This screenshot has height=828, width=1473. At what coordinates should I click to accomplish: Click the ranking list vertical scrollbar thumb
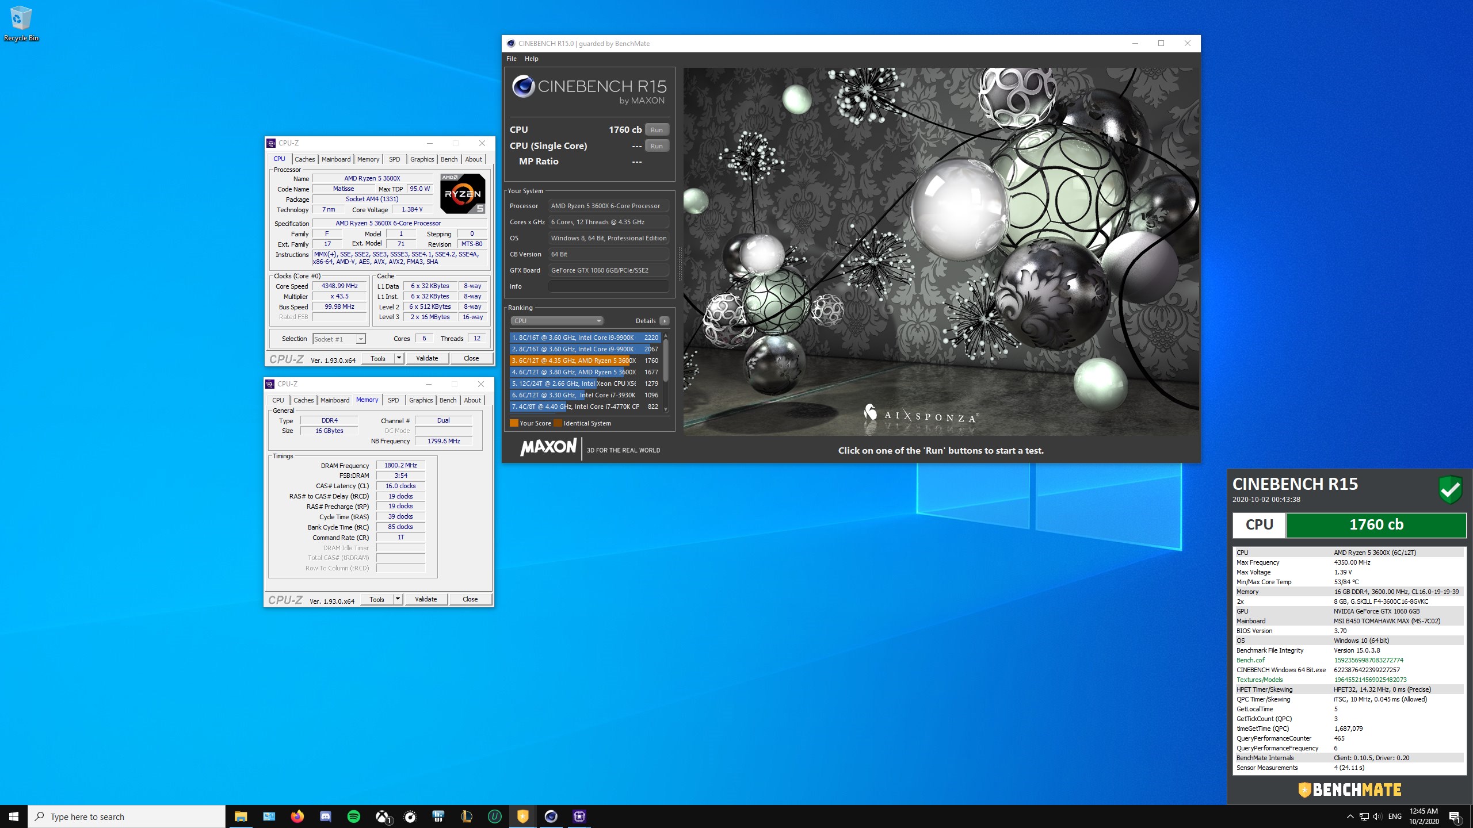point(666,360)
